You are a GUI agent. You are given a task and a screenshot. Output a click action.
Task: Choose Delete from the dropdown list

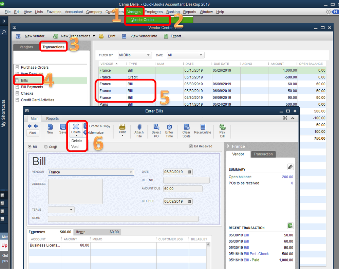77,141
